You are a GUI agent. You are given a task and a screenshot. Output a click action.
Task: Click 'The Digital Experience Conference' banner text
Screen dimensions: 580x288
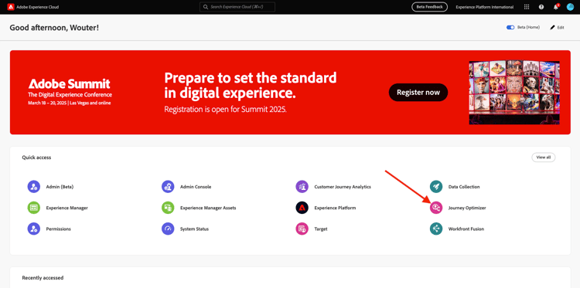[x=70, y=95]
